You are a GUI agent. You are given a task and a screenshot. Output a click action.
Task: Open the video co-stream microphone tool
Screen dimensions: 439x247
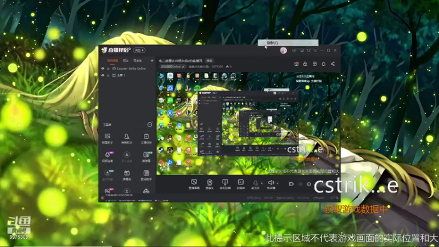108,157
